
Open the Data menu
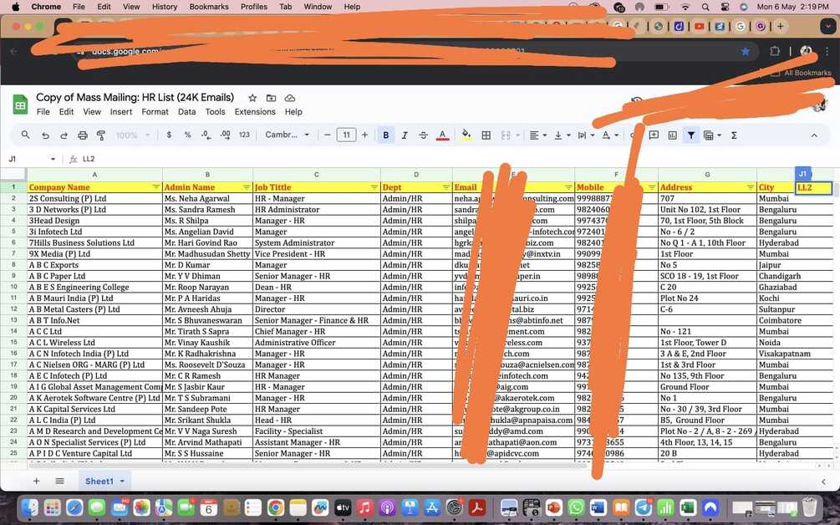(x=186, y=112)
